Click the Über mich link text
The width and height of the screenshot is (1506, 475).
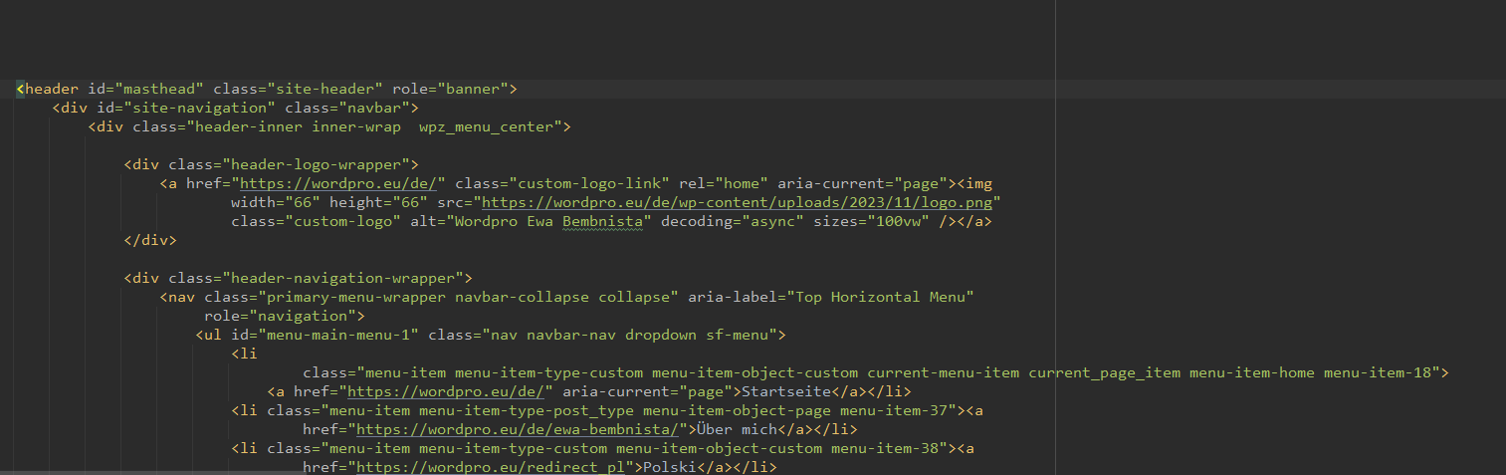pos(739,429)
